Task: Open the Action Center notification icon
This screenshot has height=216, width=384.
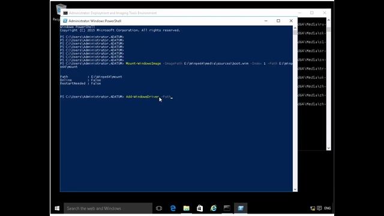Action: tap(319, 208)
